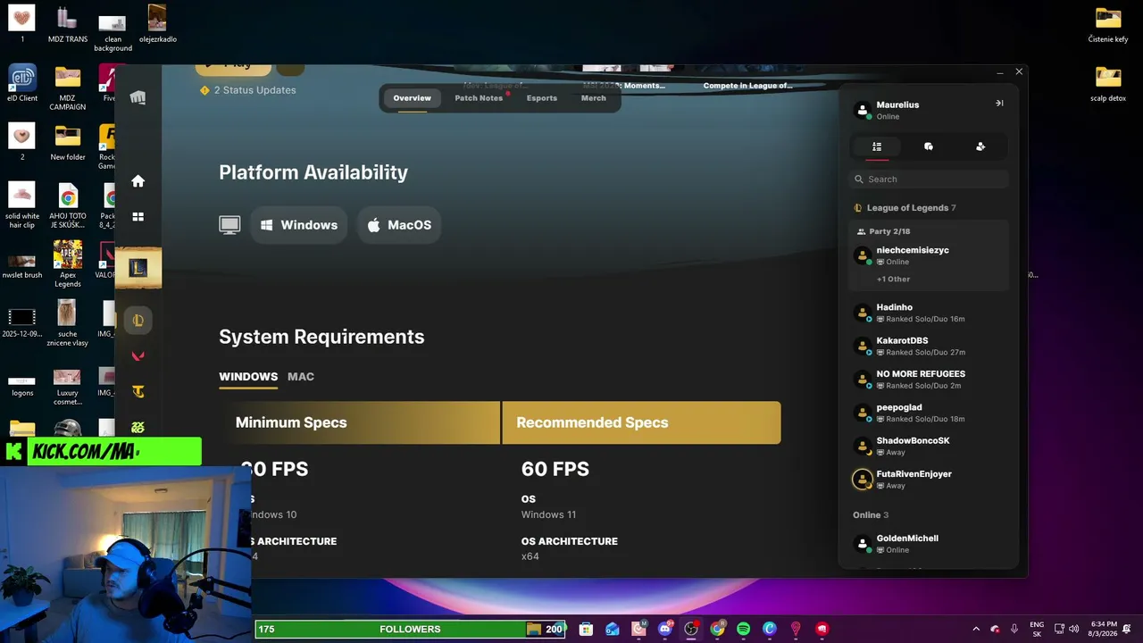The width and height of the screenshot is (1143, 643).
Task: Open Discord from the taskbar
Action: click(664, 629)
